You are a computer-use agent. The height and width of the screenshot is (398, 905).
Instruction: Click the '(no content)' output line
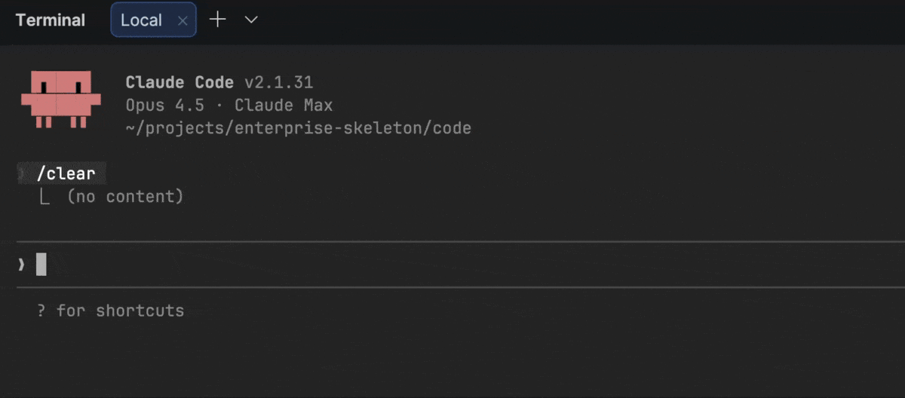pos(125,197)
